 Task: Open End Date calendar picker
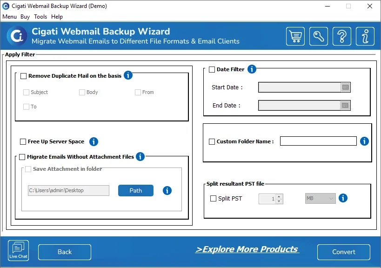pos(345,106)
